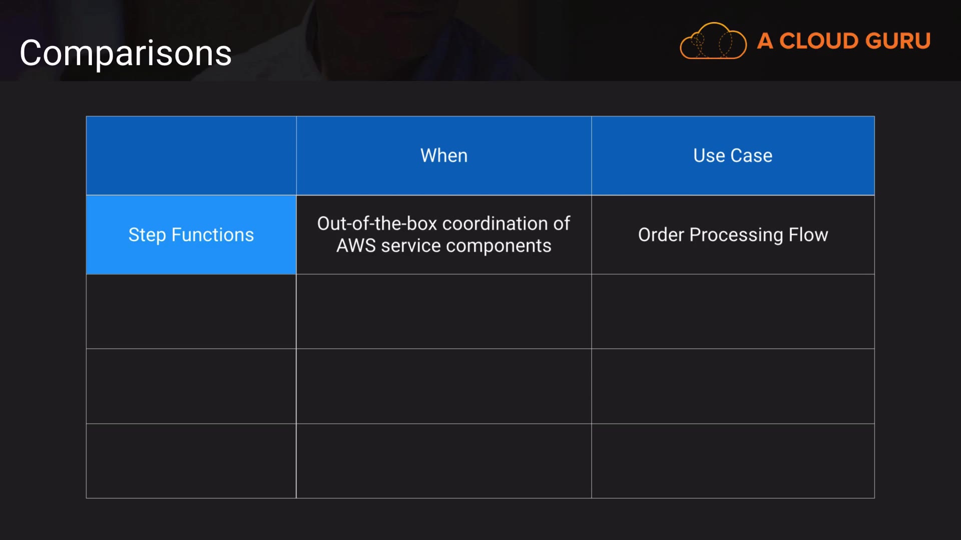The height and width of the screenshot is (540, 961).
Task: Select the third row's empty "When" cell
Action: (x=443, y=386)
